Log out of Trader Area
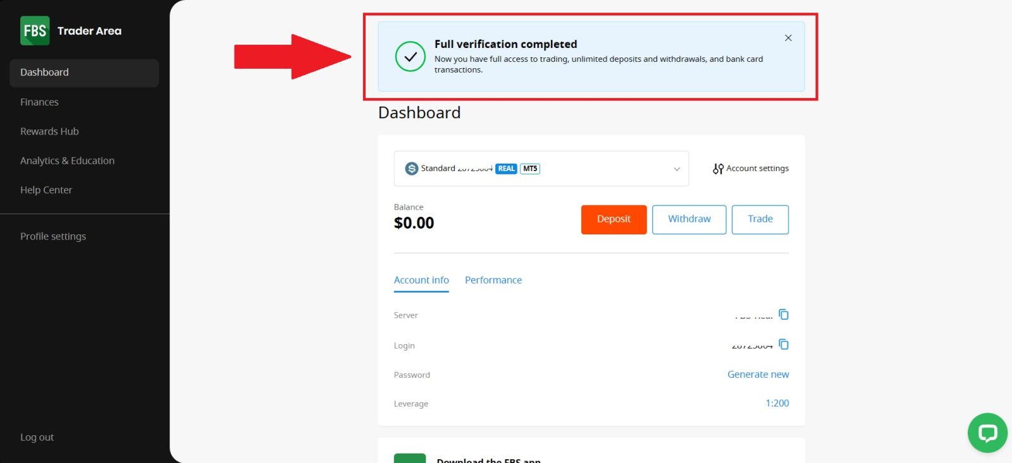1012x463 pixels. click(37, 437)
